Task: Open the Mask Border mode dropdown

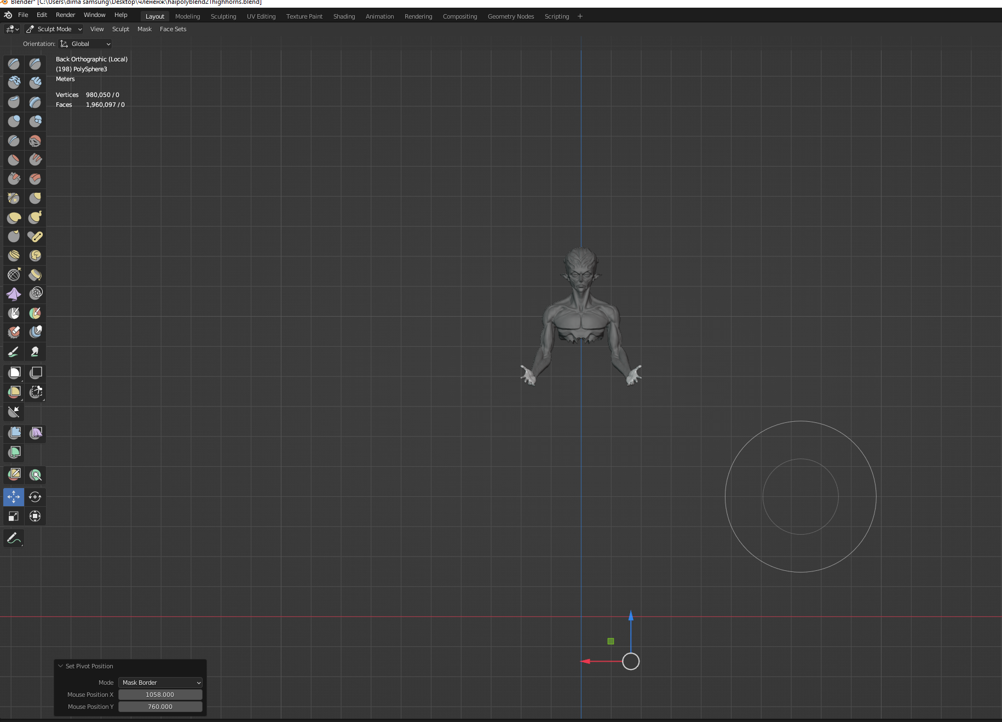Action: (x=160, y=683)
